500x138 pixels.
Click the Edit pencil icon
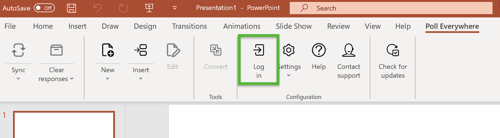coord(173,50)
